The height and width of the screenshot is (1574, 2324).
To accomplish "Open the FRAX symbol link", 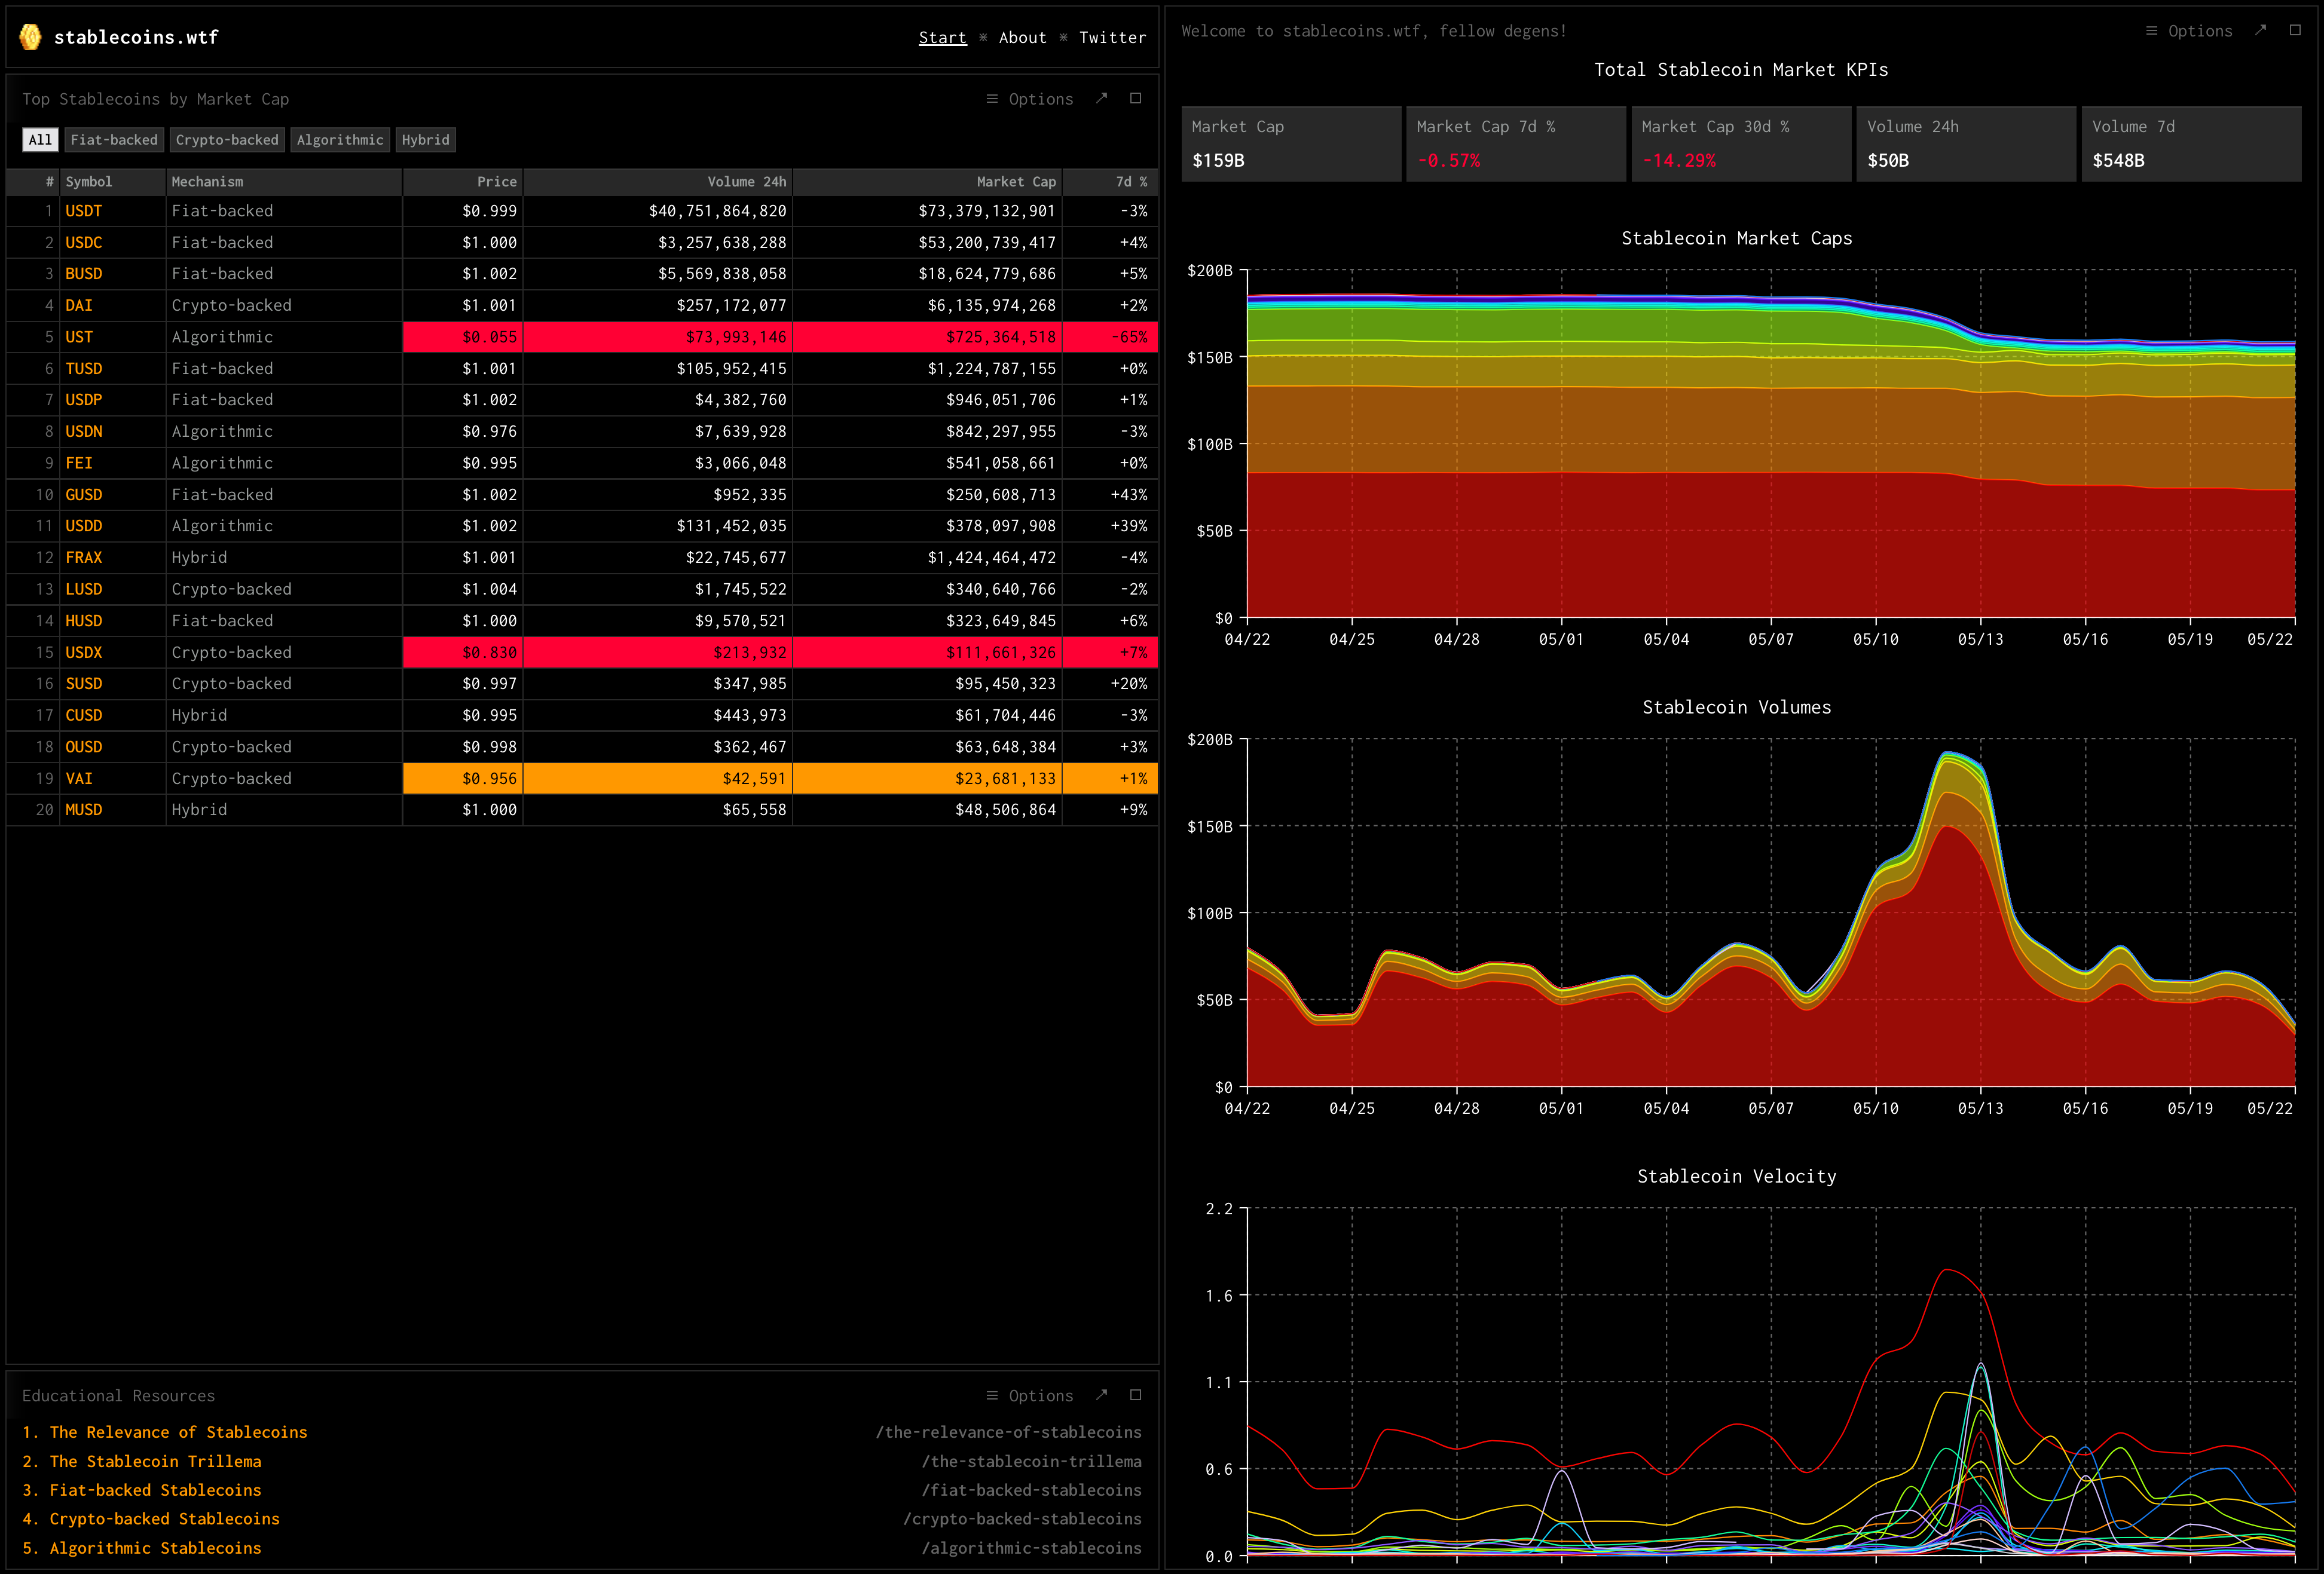I will 84,558.
